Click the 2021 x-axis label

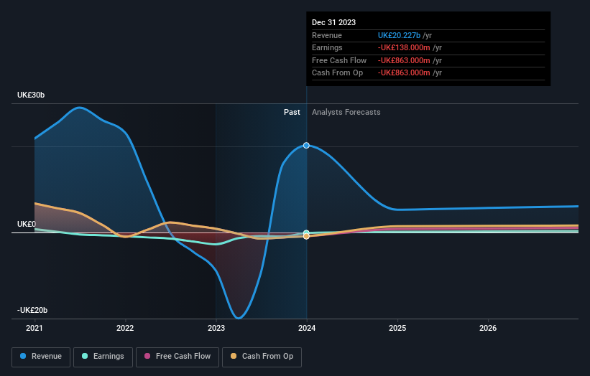(x=34, y=328)
